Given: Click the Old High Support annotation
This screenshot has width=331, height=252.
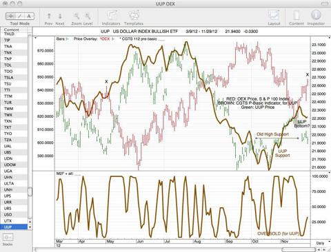Looking at the screenshot, I should (x=272, y=134).
